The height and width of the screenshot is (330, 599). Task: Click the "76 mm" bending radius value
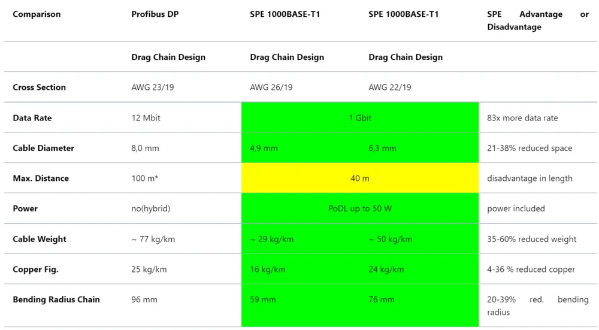(x=382, y=299)
